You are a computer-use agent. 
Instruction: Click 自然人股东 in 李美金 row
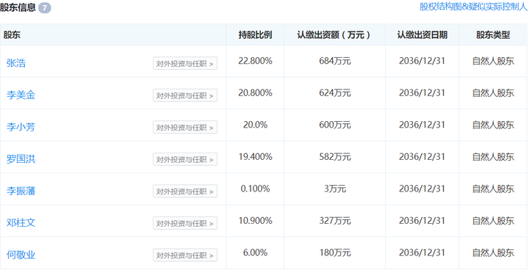pos(493,93)
